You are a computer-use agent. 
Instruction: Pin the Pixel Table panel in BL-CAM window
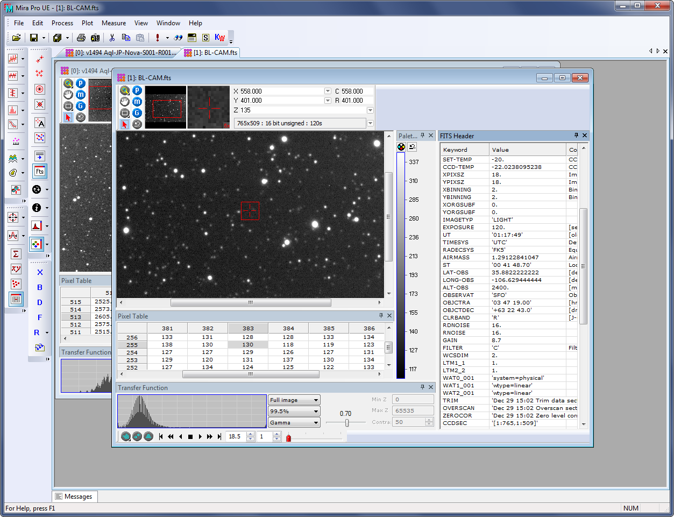[381, 316]
